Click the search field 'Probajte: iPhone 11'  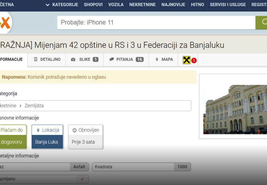[x=156, y=23]
